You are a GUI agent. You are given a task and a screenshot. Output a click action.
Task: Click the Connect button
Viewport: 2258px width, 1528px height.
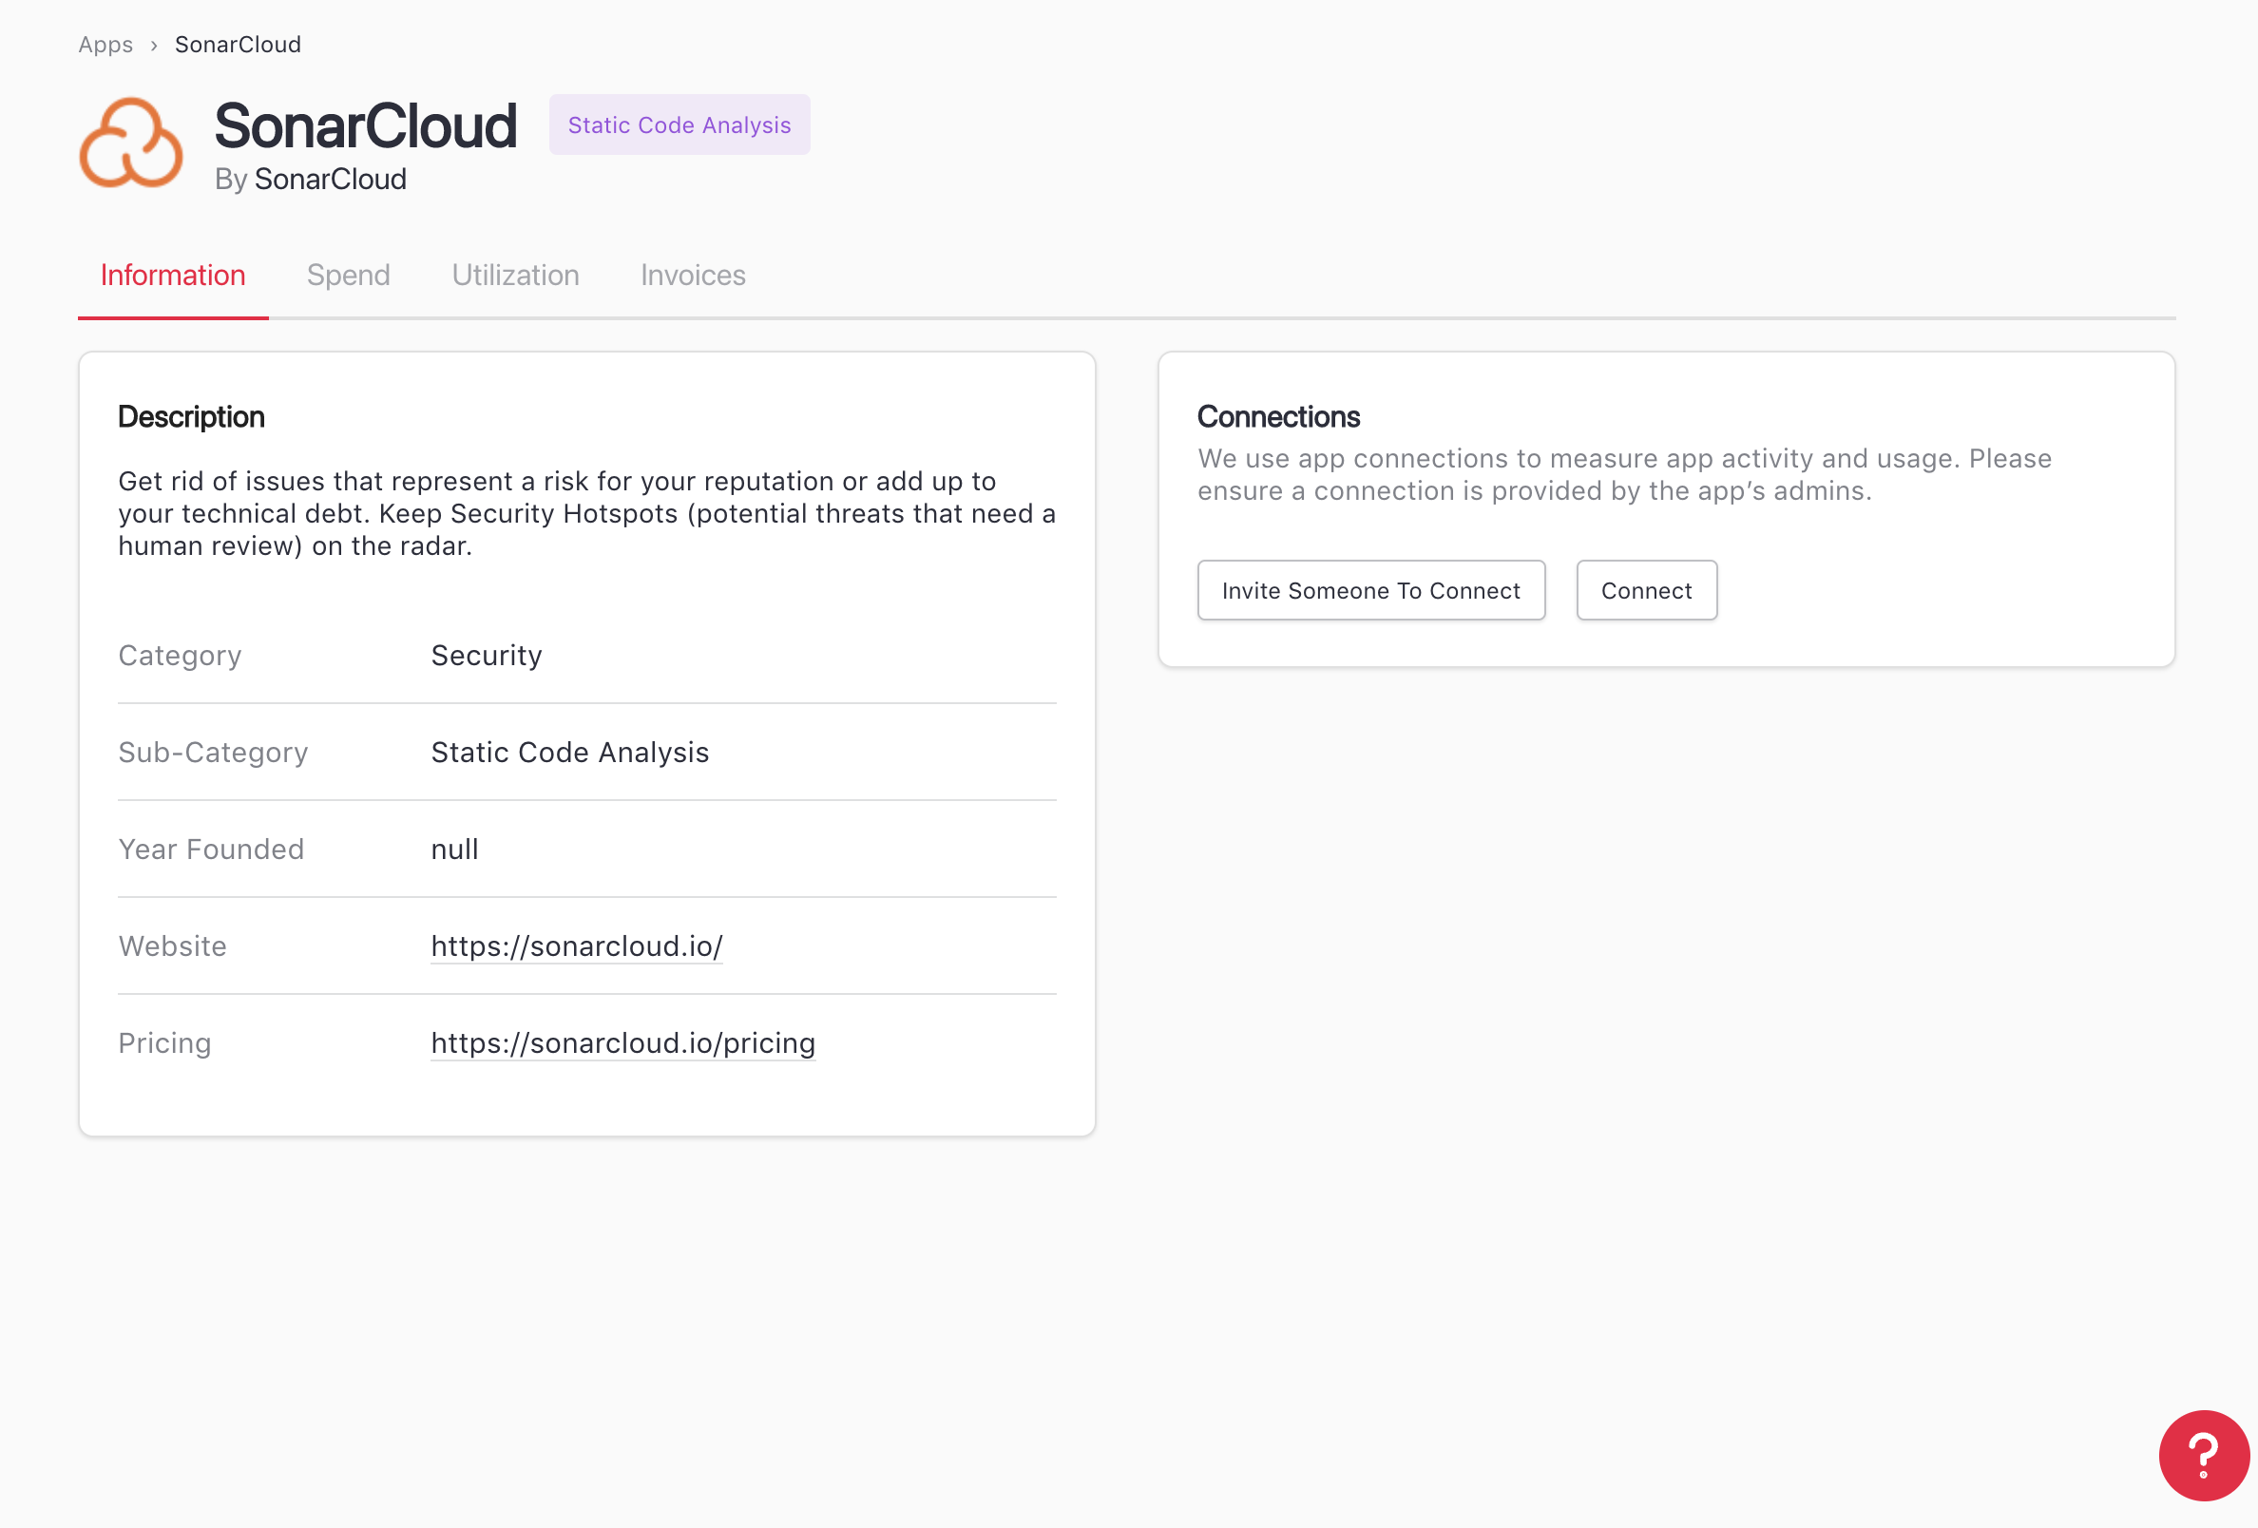click(1645, 590)
